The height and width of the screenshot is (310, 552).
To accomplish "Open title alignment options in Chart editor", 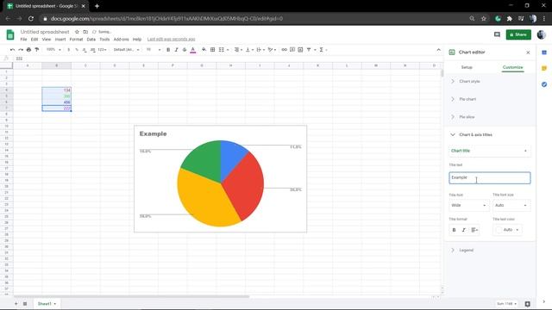I will [x=474, y=230].
